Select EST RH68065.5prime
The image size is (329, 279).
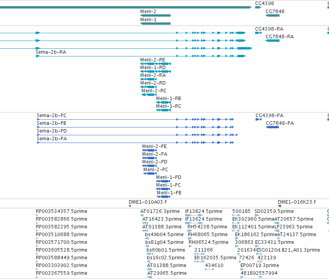coord(208,235)
